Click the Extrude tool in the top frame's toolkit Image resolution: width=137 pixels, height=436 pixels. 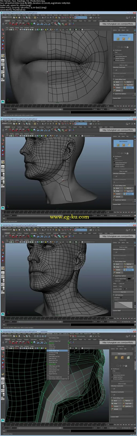(x=118, y=91)
